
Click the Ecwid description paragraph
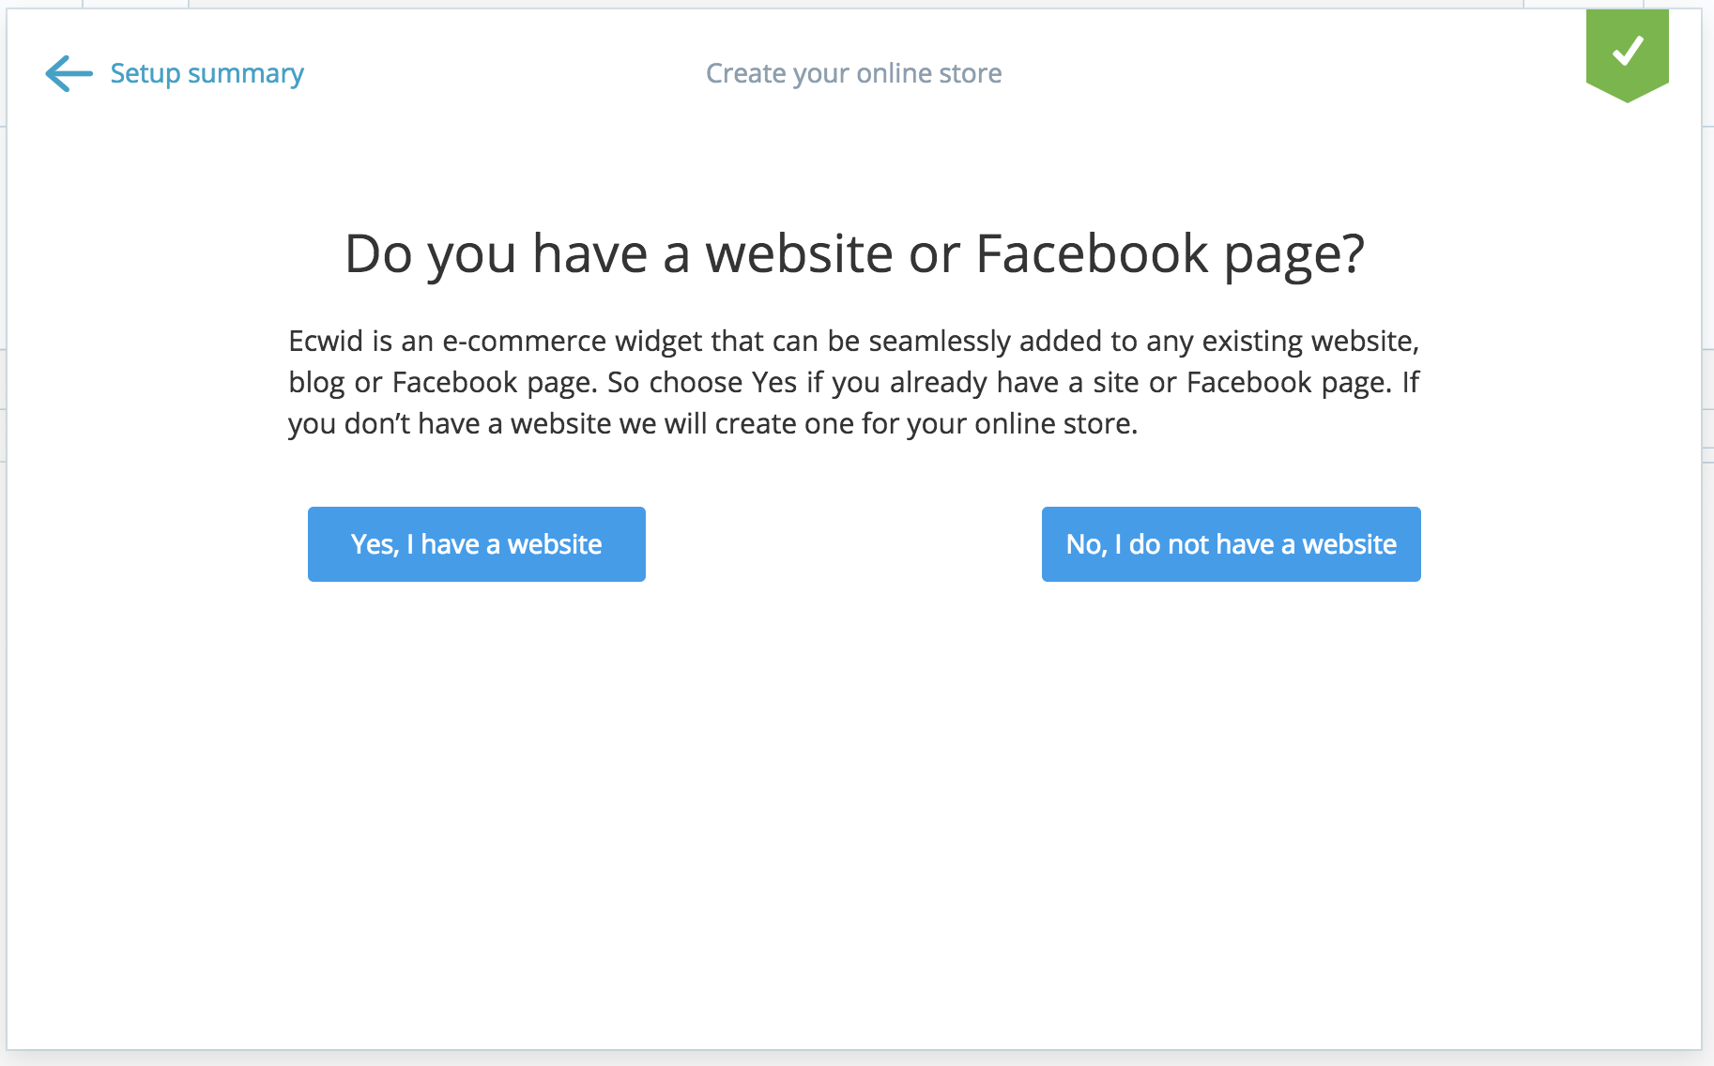coord(854,382)
